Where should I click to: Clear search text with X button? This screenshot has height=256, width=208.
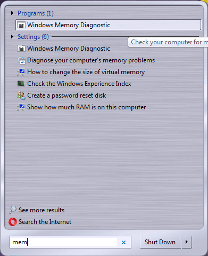(123, 242)
